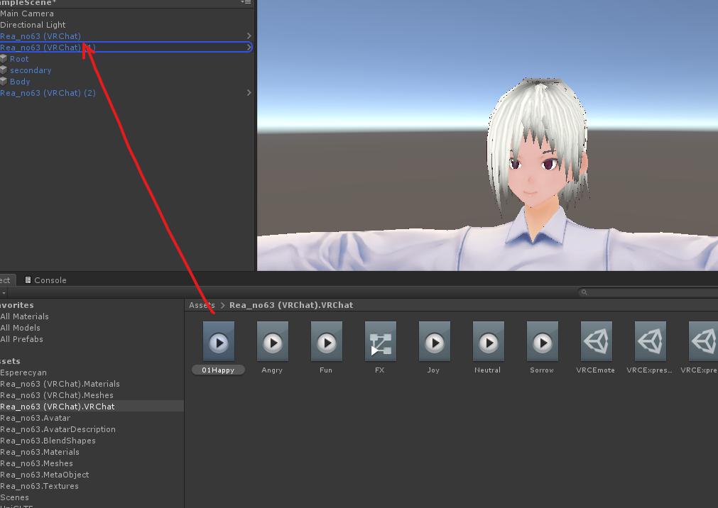Open the Rea_no63.BlendShapes folder
Viewport: 718px width, 508px height.
(48, 441)
